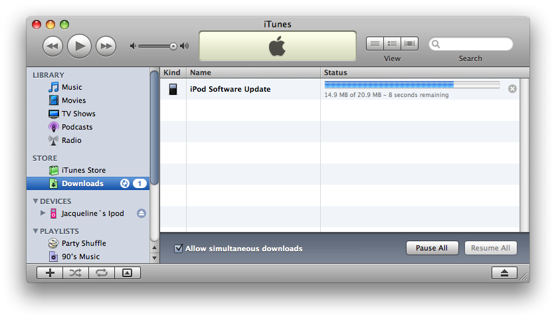Click the rewind previous track button
Screen dimensions: 556x319
coord(53,46)
